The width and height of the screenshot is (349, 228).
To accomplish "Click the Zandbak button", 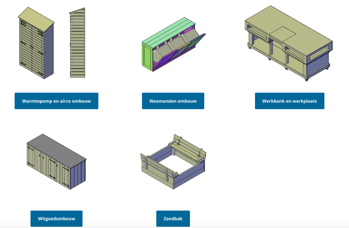I will pyautogui.click(x=173, y=218).
